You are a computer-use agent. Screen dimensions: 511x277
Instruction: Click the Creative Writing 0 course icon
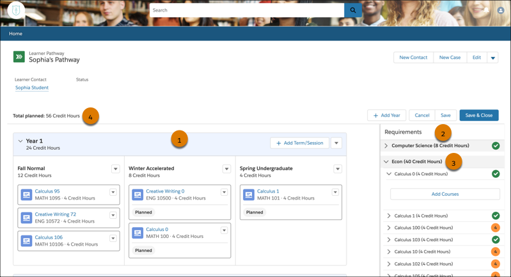[x=138, y=194]
